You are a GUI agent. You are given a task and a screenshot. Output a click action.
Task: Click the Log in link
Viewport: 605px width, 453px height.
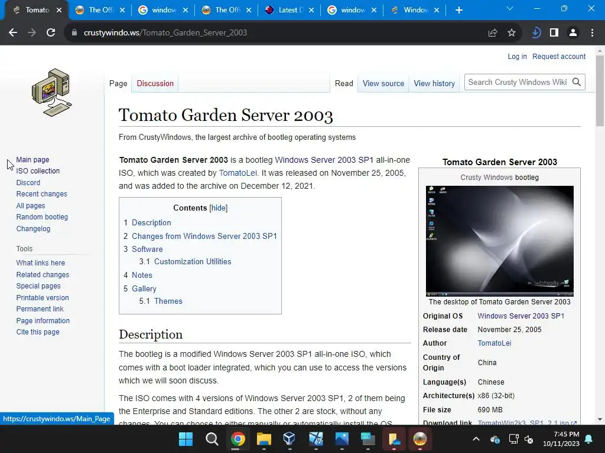tap(517, 57)
